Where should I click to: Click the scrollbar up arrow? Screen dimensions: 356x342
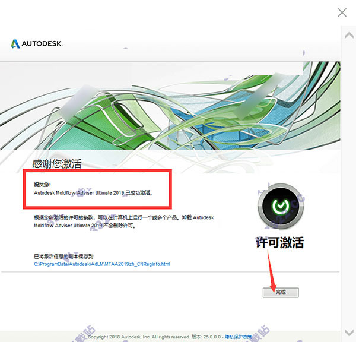click(349, 36)
